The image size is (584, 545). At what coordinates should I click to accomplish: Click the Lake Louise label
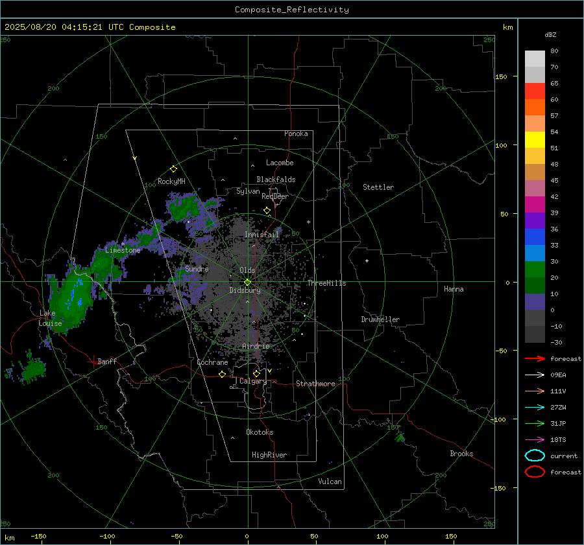[50, 318]
